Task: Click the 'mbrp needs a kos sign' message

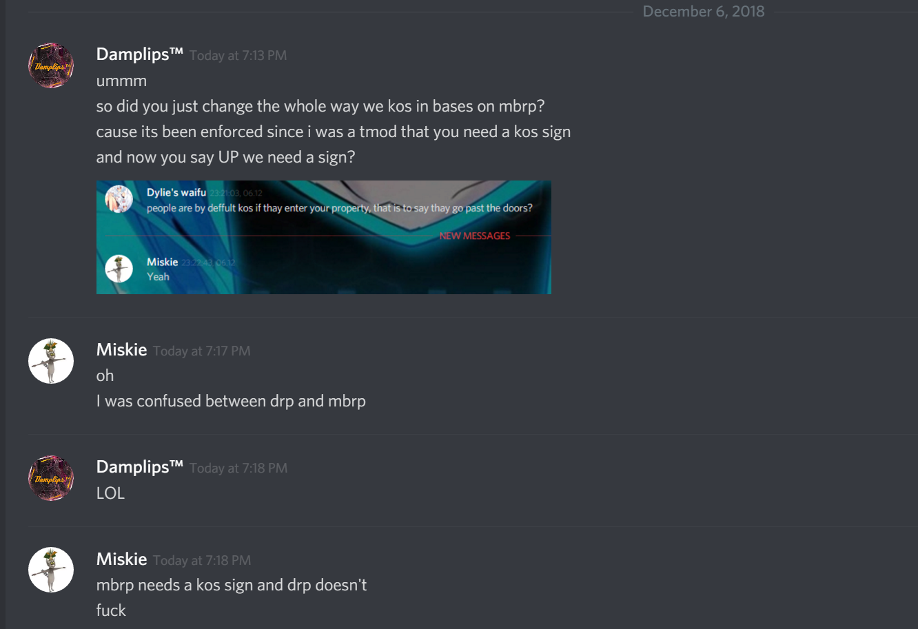Action: 232,586
